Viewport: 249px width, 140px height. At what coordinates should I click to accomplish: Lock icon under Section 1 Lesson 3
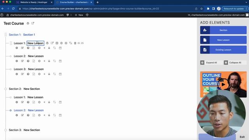pyautogui.click(x=49, y=74)
